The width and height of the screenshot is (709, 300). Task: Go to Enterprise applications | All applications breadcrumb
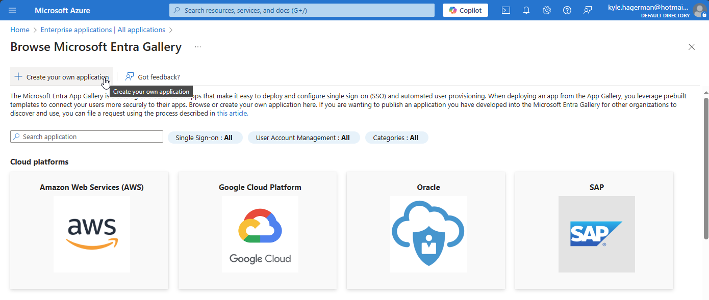103,30
